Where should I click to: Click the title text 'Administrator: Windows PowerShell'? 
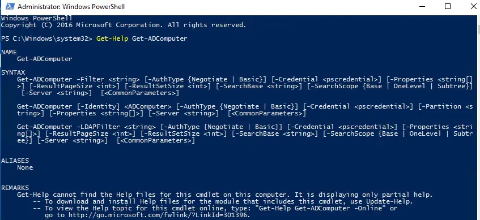(x=71, y=6)
